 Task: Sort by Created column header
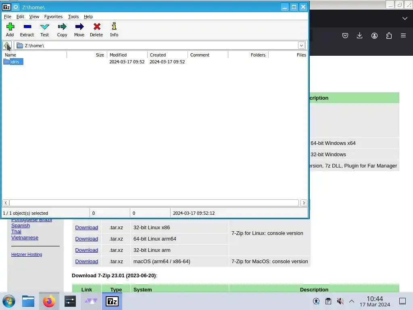point(167,55)
